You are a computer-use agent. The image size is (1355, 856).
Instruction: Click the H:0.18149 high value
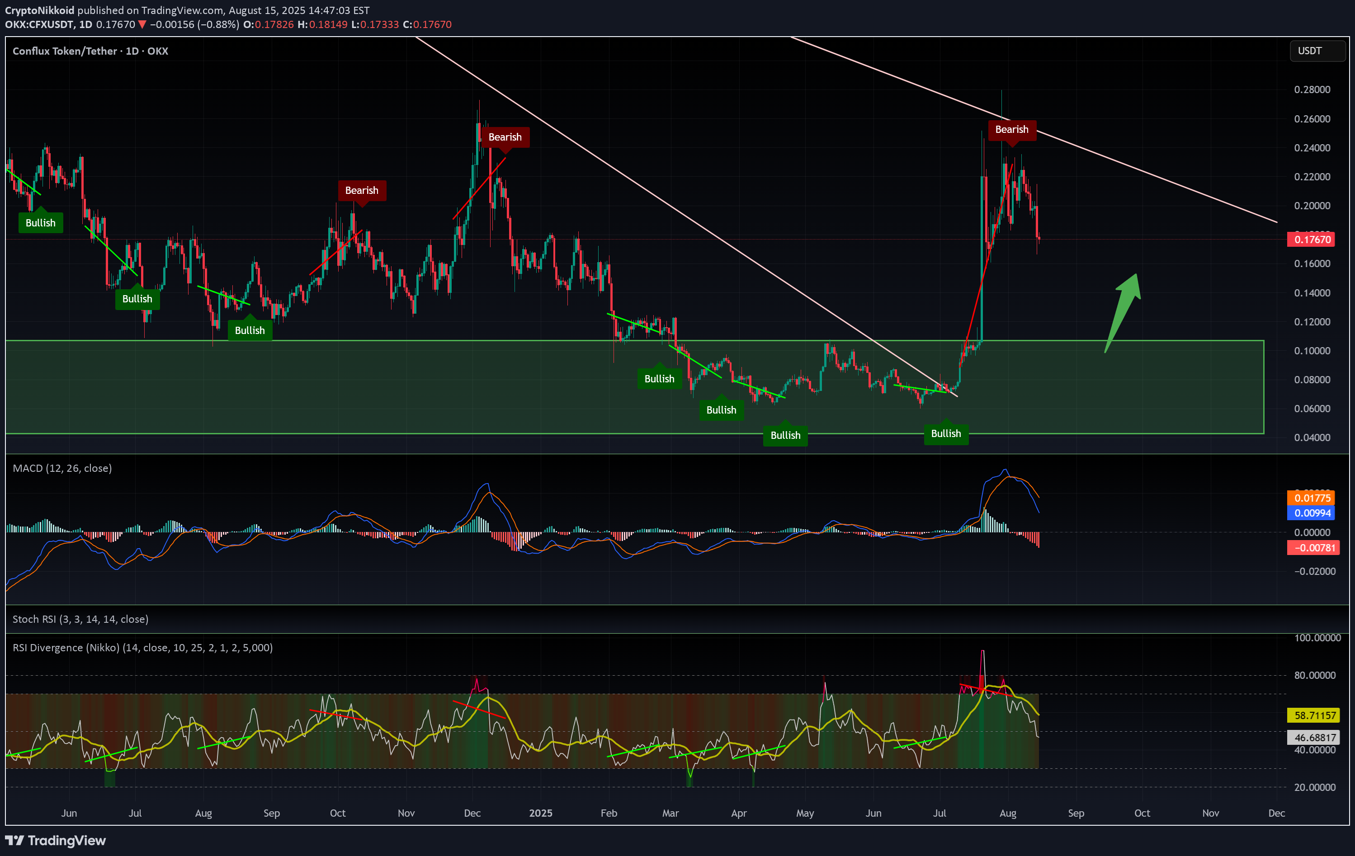tap(322, 24)
